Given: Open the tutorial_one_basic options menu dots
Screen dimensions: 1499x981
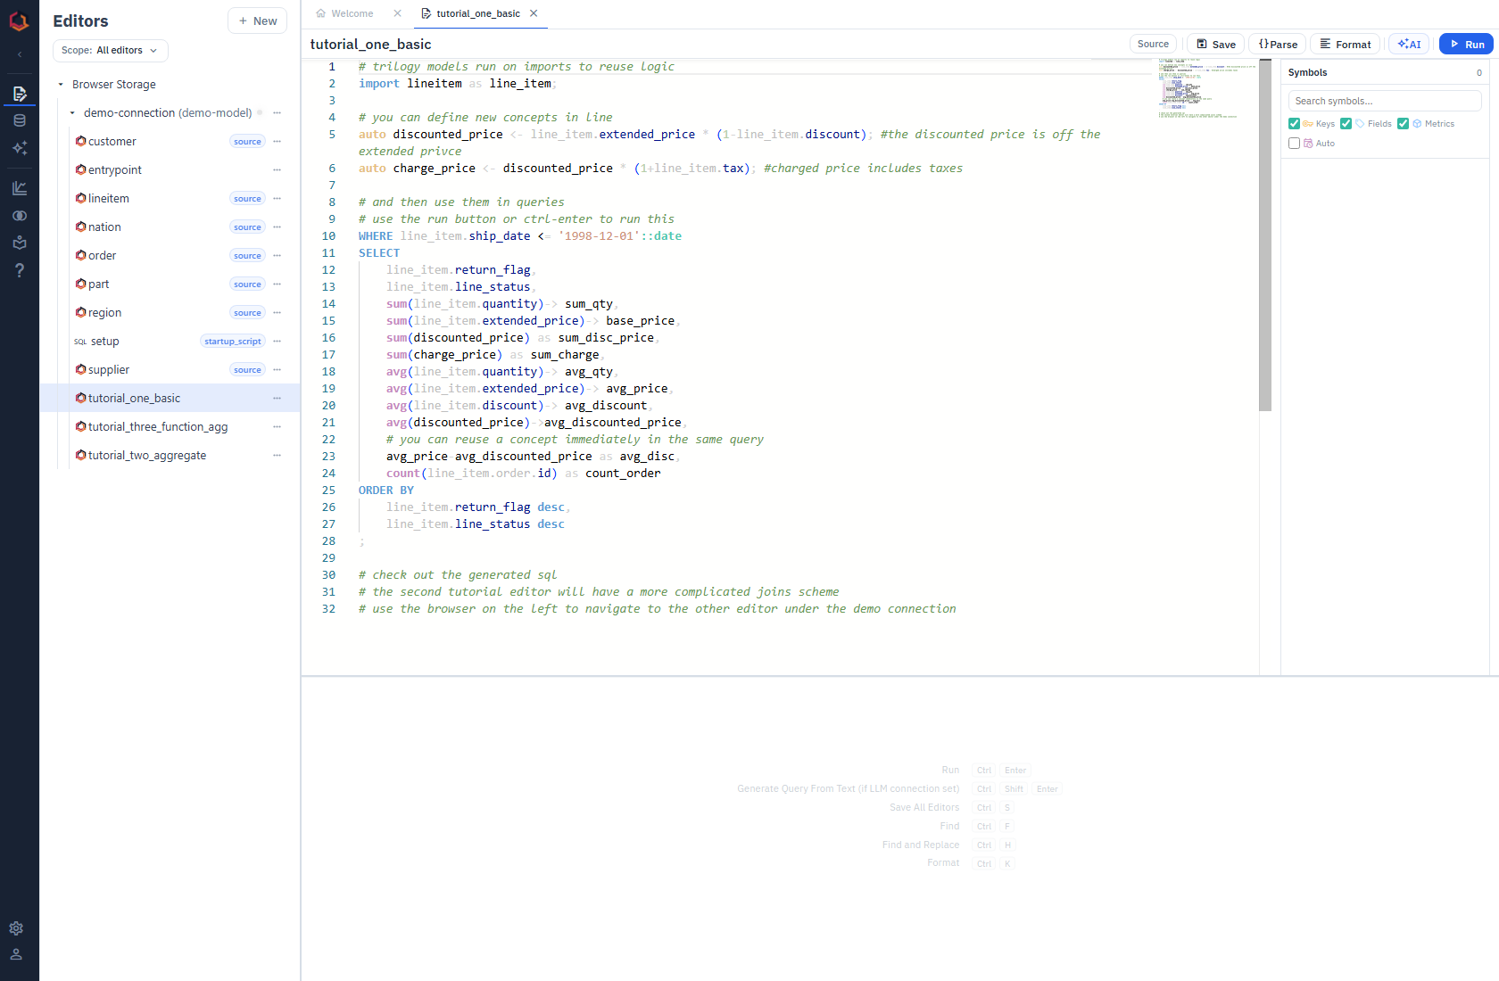Looking at the screenshot, I should pyautogui.click(x=277, y=398).
